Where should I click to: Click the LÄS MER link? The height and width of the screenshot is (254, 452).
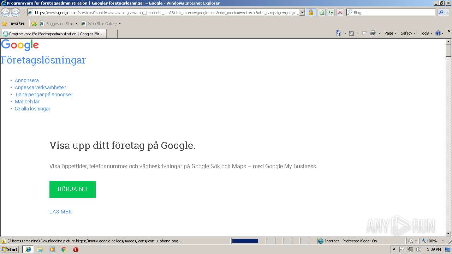[61, 212]
